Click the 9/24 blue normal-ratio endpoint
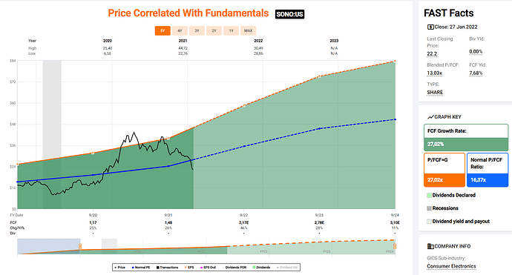This screenshot has width=512, height=275. pos(395,119)
